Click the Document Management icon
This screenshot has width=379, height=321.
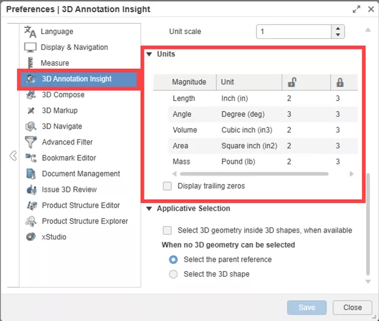31,174
